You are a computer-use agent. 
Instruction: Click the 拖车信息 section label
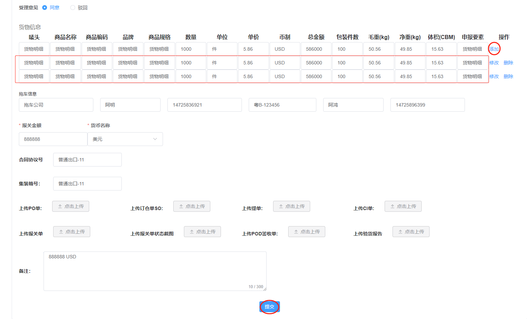[x=28, y=94]
